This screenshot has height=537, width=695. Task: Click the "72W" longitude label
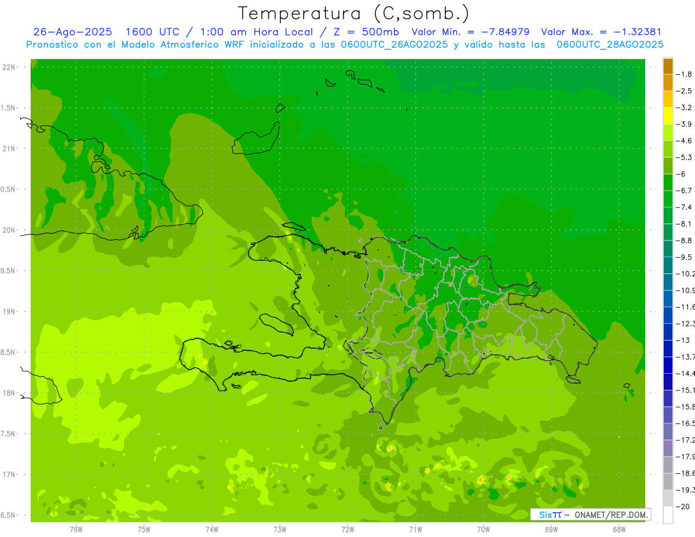[x=348, y=529]
